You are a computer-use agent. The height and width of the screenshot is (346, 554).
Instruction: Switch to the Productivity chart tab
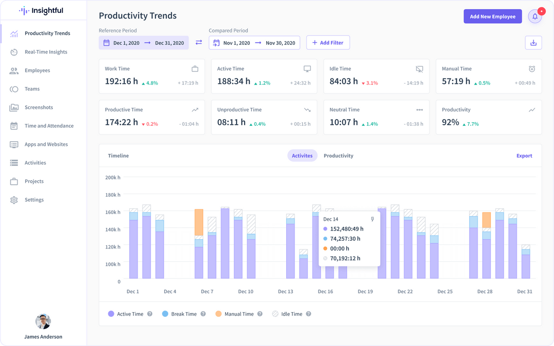pyautogui.click(x=339, y=156)
